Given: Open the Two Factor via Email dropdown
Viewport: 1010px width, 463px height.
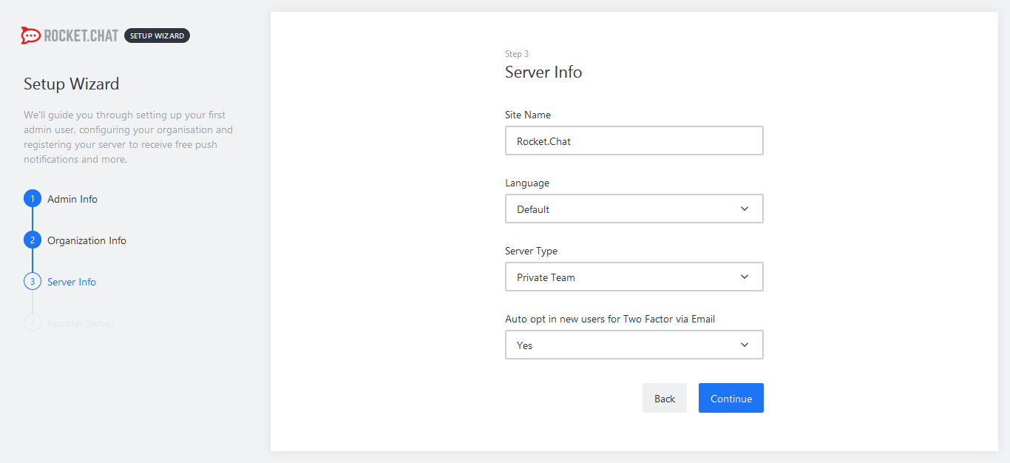Looking at the screenshot, I should (634, 345).
